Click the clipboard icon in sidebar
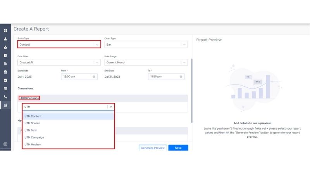This screenshot has width=310, height=174. [x=5, y=72]
